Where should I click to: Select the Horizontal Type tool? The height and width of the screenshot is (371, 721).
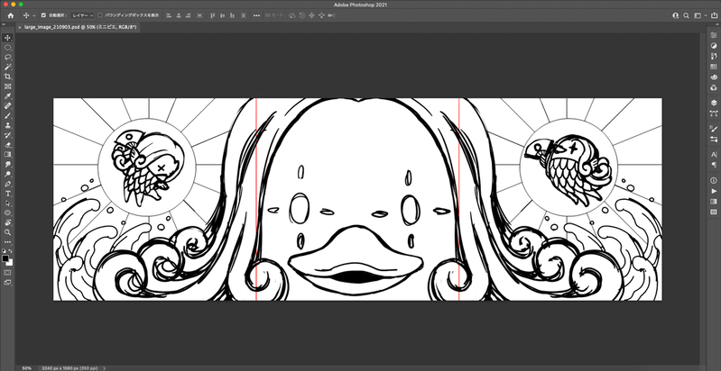click(7, 193)
